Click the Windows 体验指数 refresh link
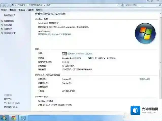The height and width of the screenshot is (121, 162). pos(80,54)
